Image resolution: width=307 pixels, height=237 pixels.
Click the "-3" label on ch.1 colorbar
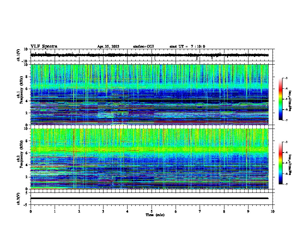(286, 78)
